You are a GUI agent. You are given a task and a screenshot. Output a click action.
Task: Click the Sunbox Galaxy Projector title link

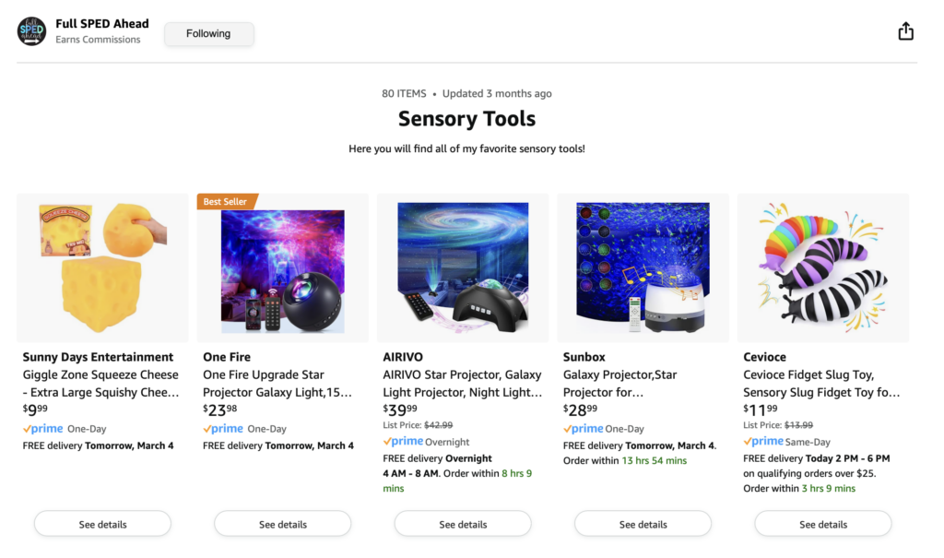coord(620,384)
